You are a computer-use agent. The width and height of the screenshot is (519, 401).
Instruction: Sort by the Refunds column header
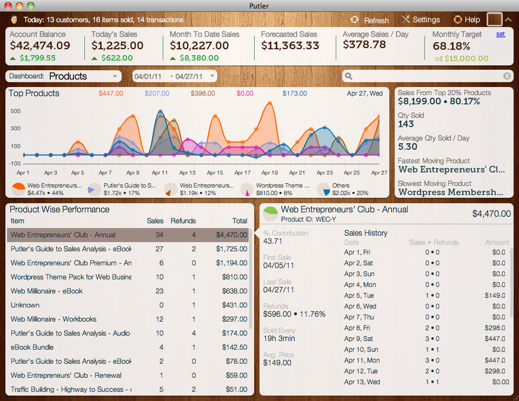[x=183, y=220]
